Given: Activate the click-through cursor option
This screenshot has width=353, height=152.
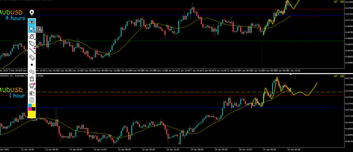Looking at the screenshot, I should 40,29.
